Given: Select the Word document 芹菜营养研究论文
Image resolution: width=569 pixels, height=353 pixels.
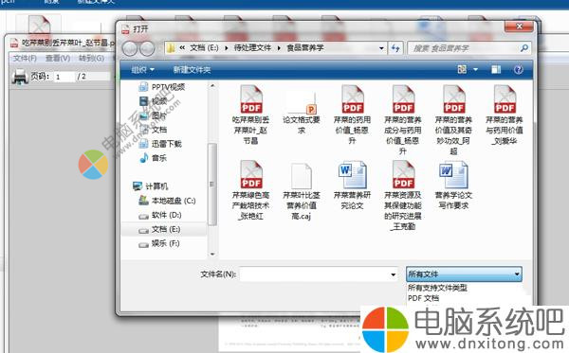Looking at the screenshot, I should coord(352,185).
